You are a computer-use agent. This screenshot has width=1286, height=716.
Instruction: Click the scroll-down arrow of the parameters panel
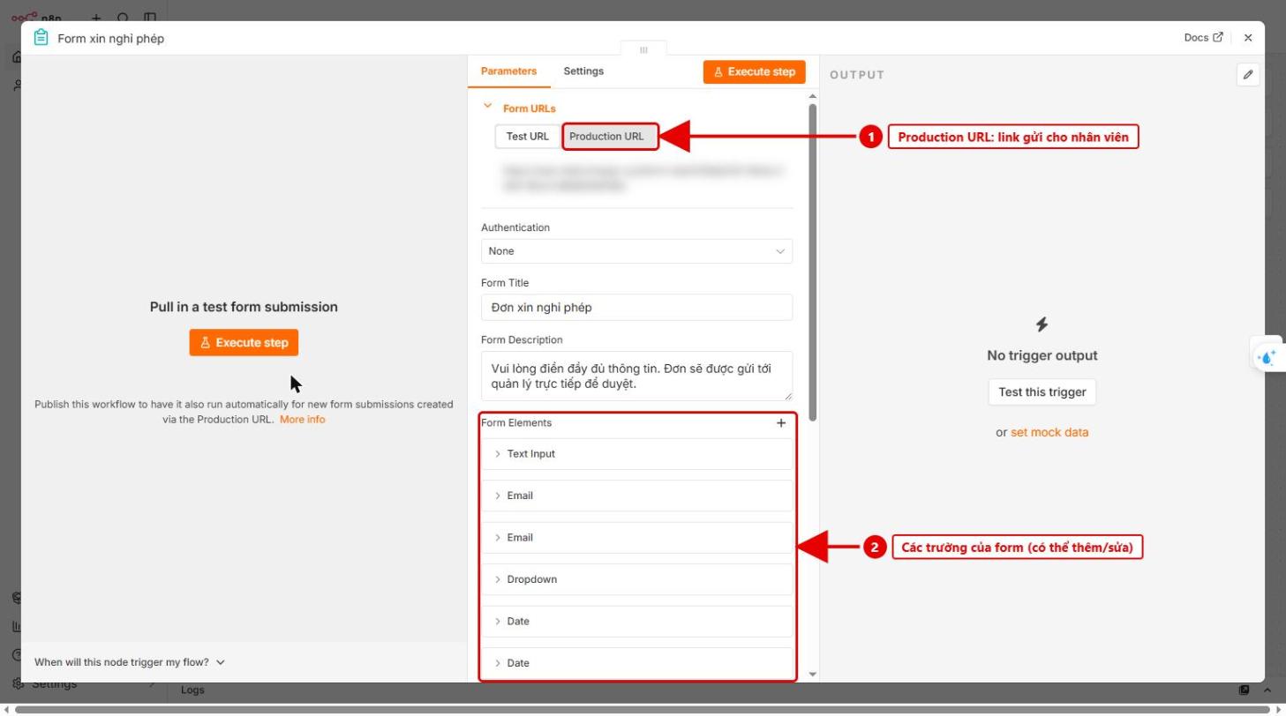point(812,675)
